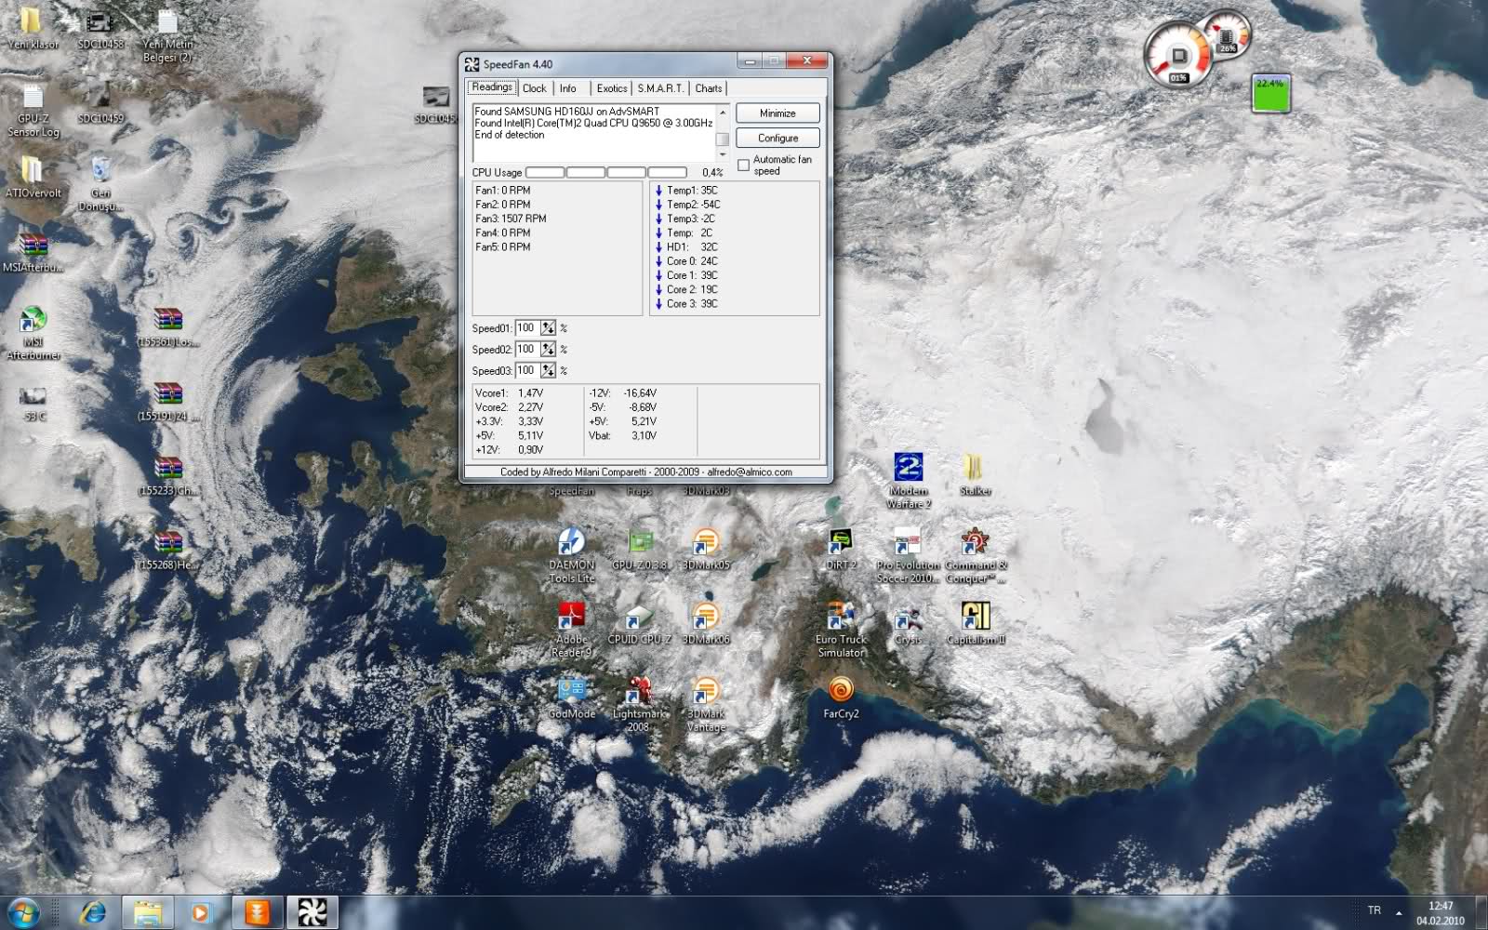This screenshot has height=930, width=1488.
Task: Adjust the Speed01 up/down stepper
Action: (548, 328)
